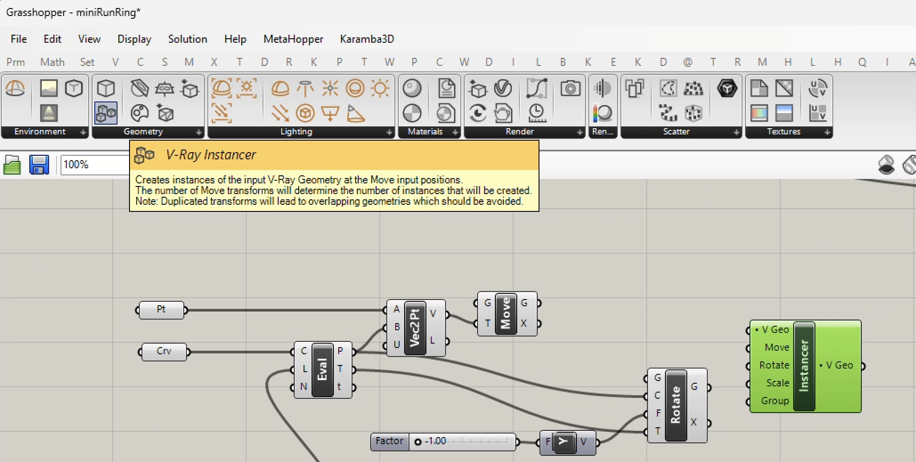Select the landscape image icon in Environment
The height and width of the screenshot is (462, 916).
click(49, 88)
